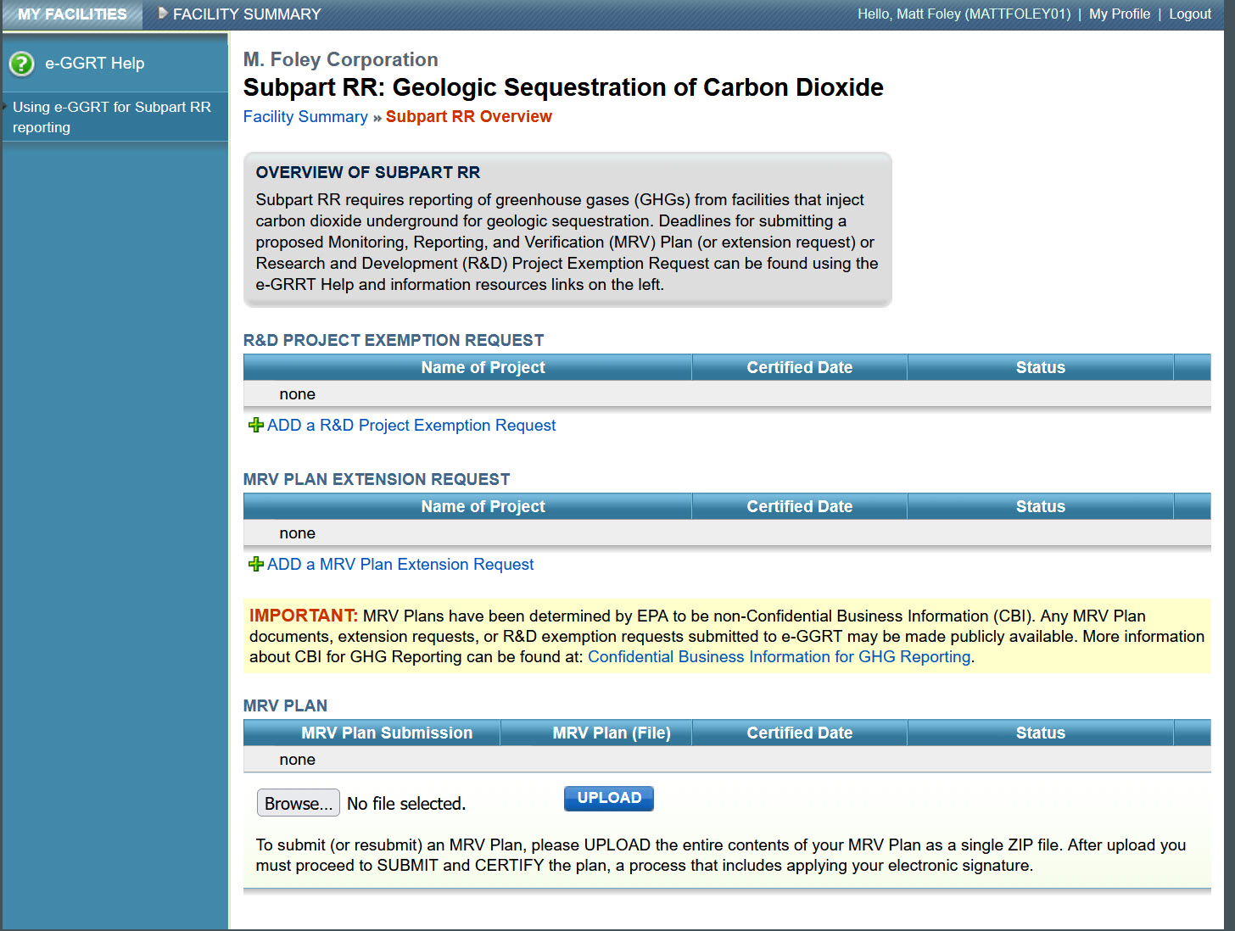Click the green plus icon for MRV Plan Extension Request
Screen dimensions: 1235x931
[255, 564]
